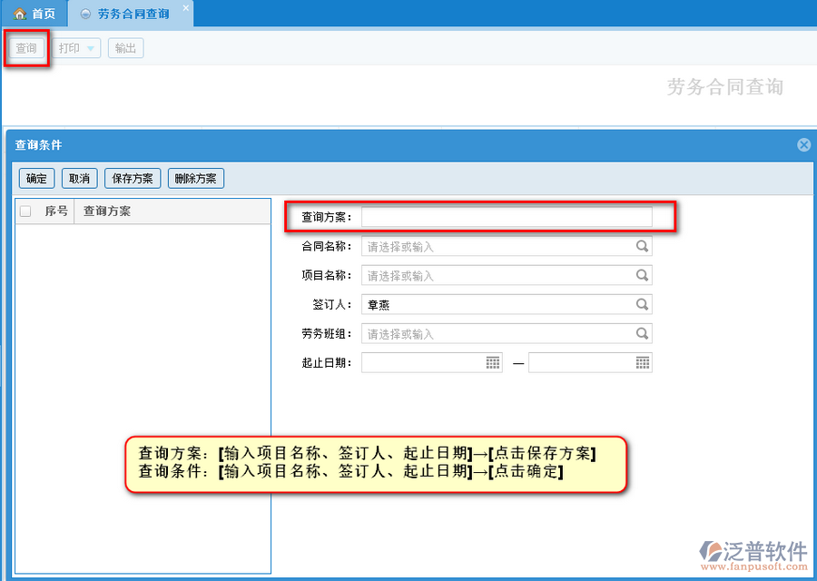Open the start date calendar icon

(493, 362)
